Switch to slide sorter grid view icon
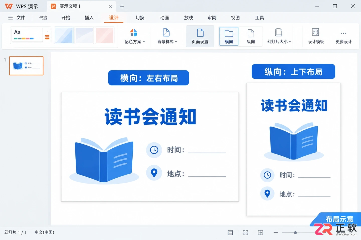361x240 pixels. (245, 233)
